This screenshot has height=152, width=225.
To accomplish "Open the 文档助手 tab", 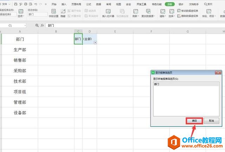I will [194, 4].
